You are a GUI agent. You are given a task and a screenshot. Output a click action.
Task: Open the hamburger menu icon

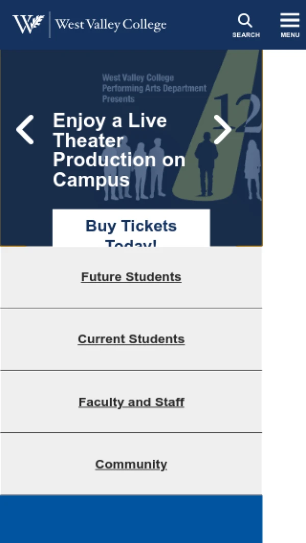(290, 20)
